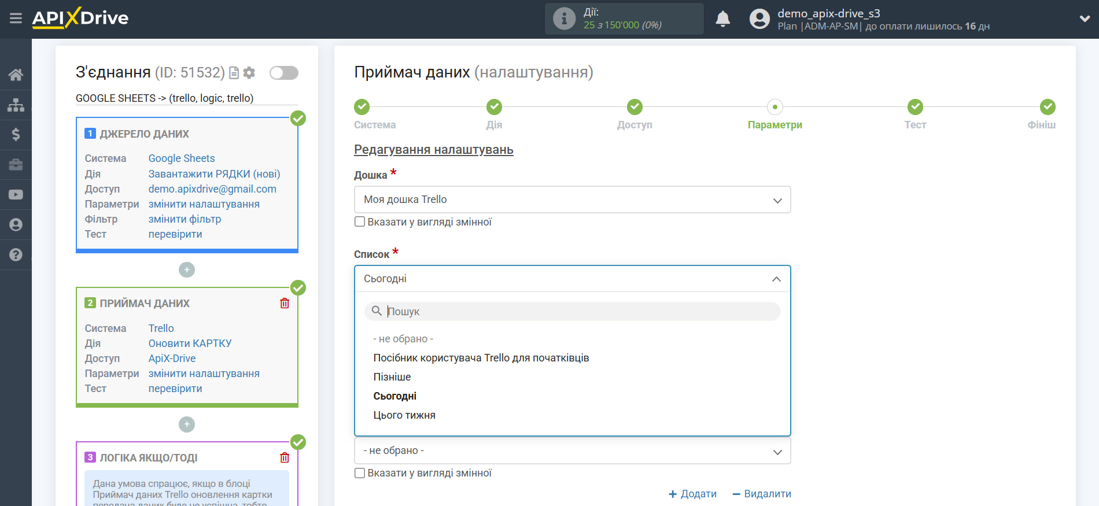Click the Видалити link
The image size is (1099, 506).
point(762,494)
